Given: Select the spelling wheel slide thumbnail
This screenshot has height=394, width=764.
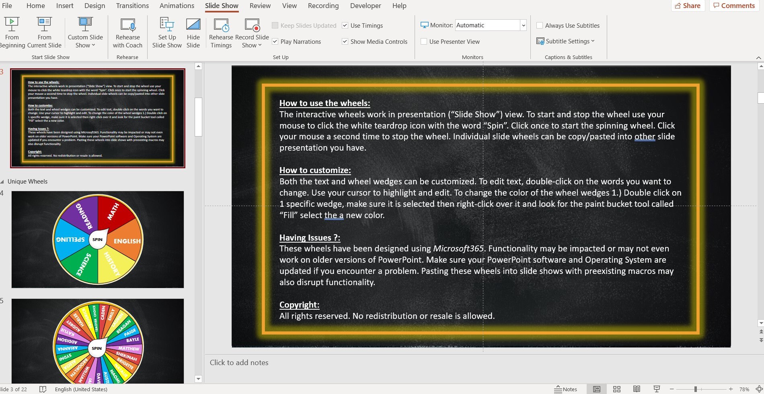Looking at the screenshot, I should tap(98, 240).
